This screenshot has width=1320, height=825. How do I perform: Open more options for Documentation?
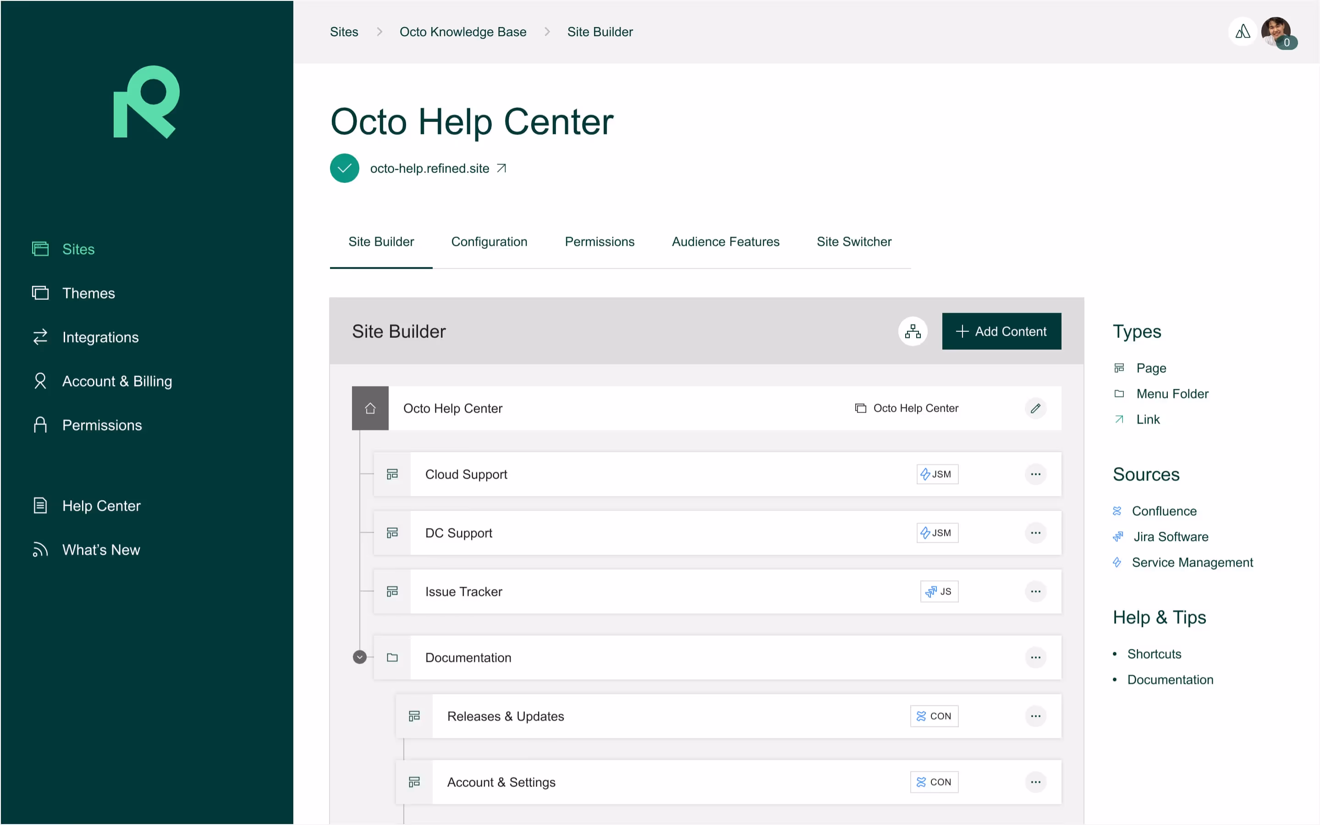point(1035,658)
